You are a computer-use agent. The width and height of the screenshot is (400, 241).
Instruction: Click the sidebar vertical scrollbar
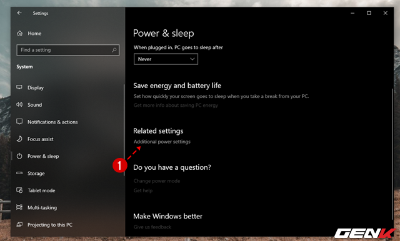coord(124,130)
